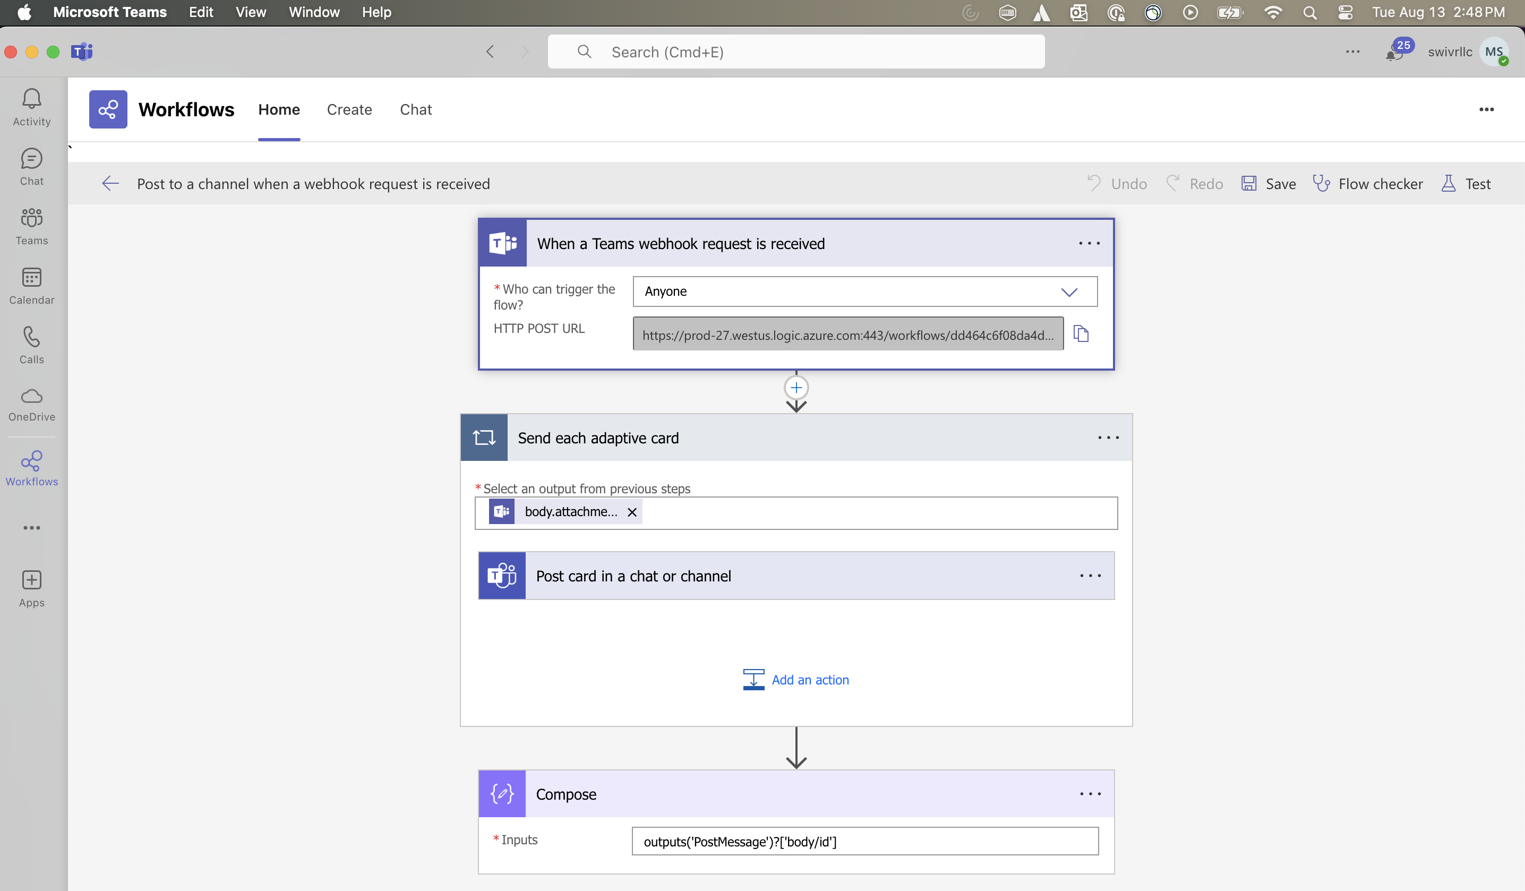Switch to the Chat tab in Workflows
1525x891 pixels.
[416, 109]
